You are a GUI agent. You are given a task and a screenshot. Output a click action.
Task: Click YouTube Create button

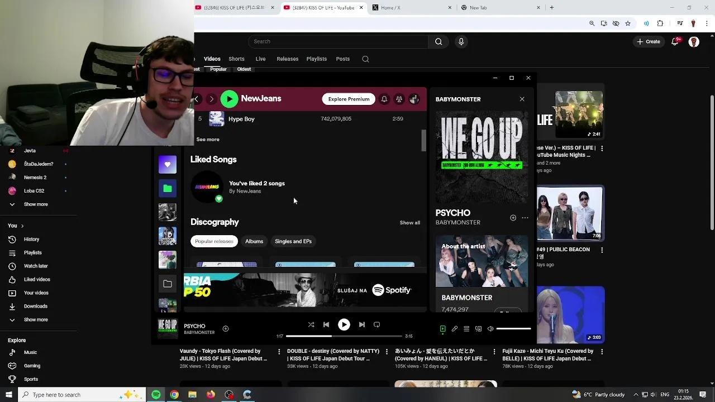(649, 41)
